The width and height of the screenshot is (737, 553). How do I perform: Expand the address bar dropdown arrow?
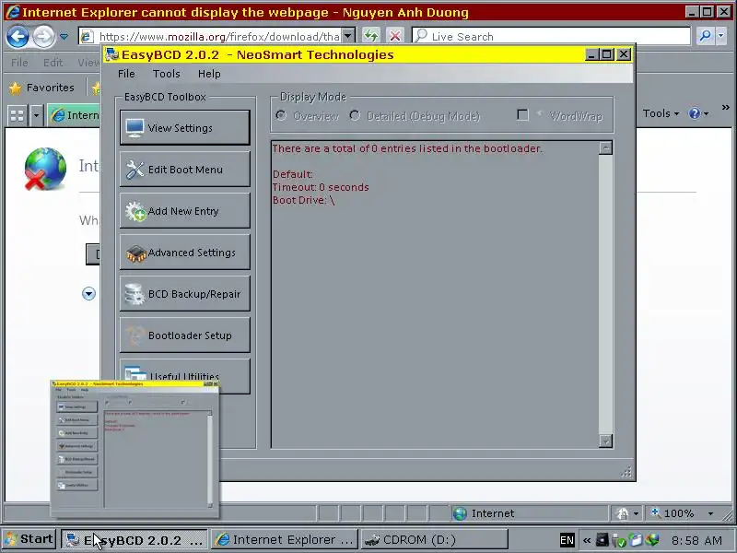pos(348,36)
